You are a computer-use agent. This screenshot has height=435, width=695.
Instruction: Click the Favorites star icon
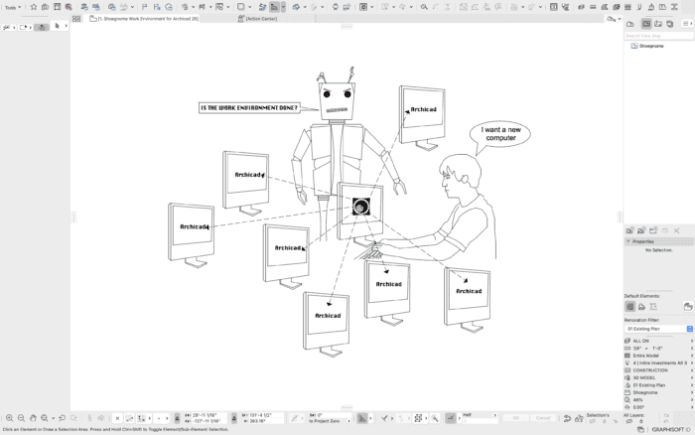pyautogui.click(x=33, y=7)
